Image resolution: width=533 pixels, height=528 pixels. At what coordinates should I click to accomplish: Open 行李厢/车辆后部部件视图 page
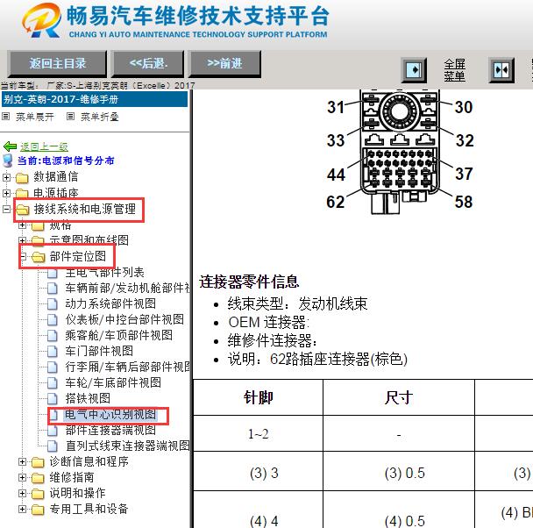[x=127, y=367]
